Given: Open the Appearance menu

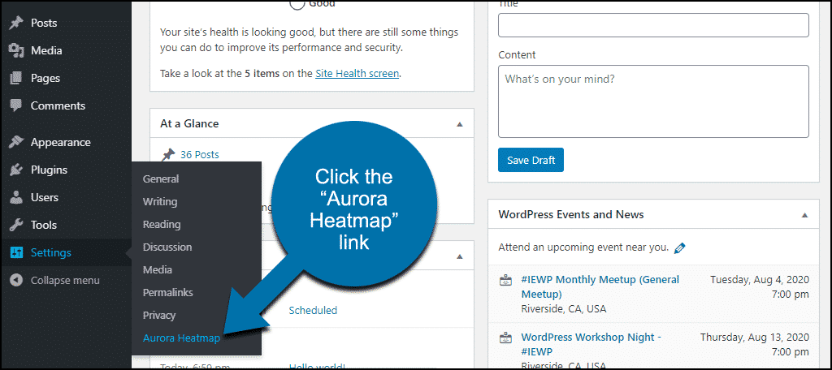Looking at the screenshot, I should point(60,143).
